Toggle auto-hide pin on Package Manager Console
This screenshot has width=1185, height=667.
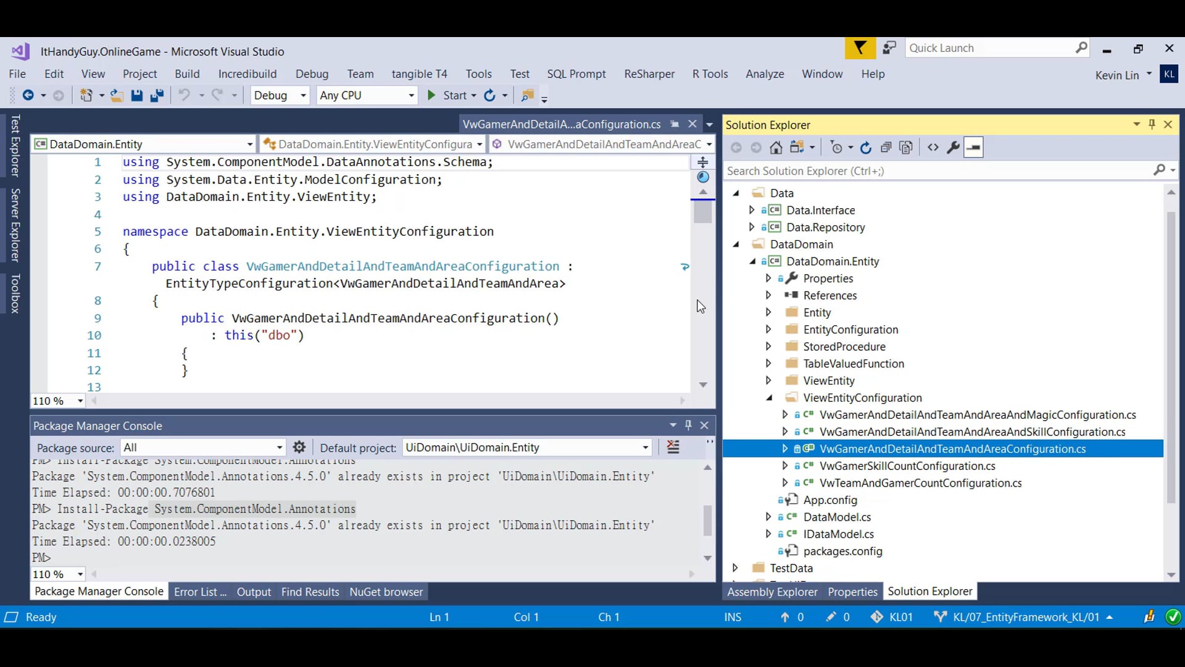pos(688,425)
